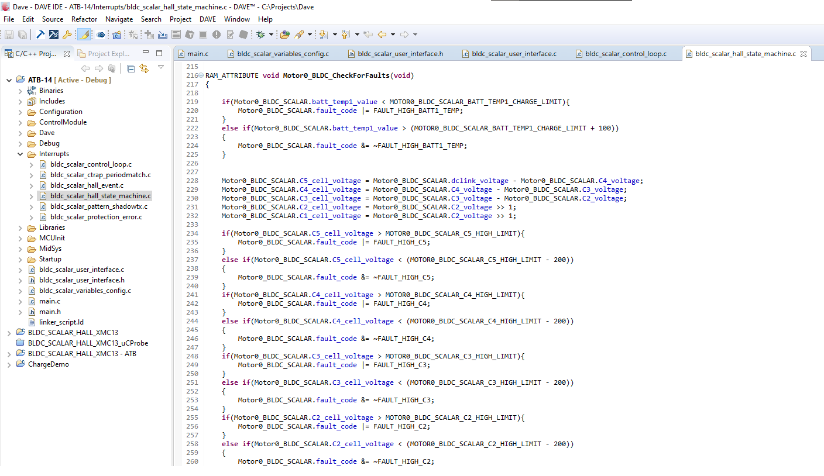This screenshot has height=476, width=824.
Task: Open the dropdown arrow beside the debug icon
Action: point(271,35)
